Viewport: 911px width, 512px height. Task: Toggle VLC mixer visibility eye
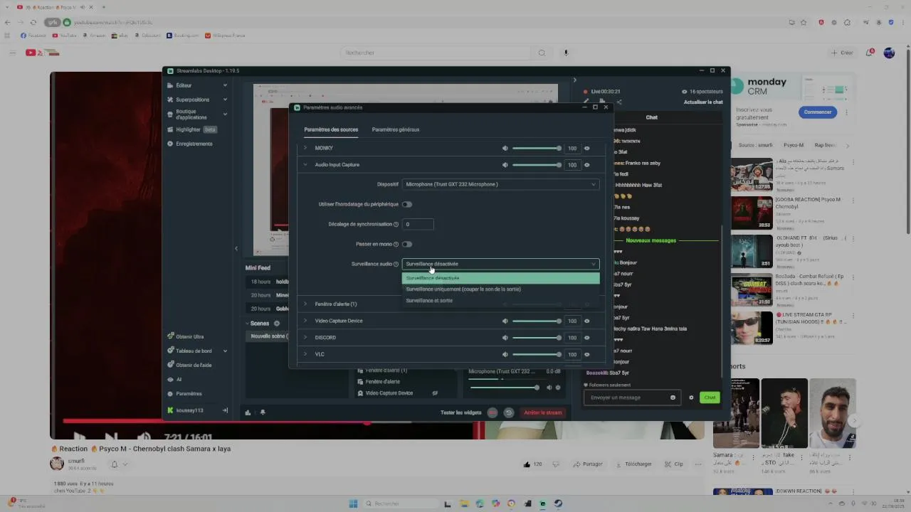click(587, 354)
